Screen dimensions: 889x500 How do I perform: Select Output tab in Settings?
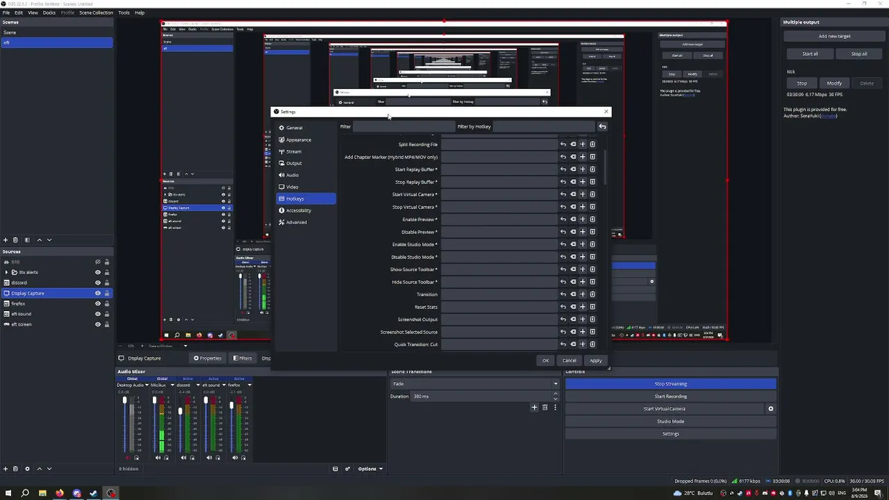[306, 163]
